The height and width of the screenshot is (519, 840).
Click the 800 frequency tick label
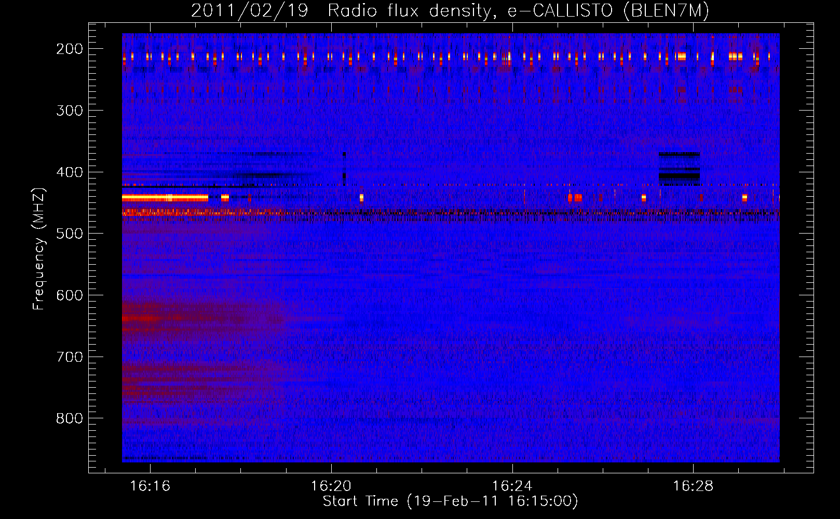click(70, 418)
